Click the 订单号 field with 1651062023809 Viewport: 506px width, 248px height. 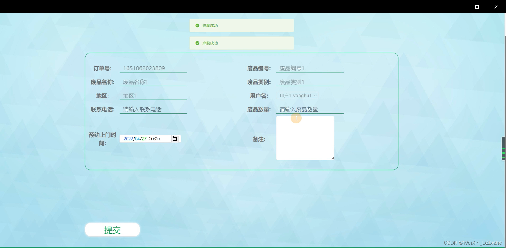(x=153, y=68)
